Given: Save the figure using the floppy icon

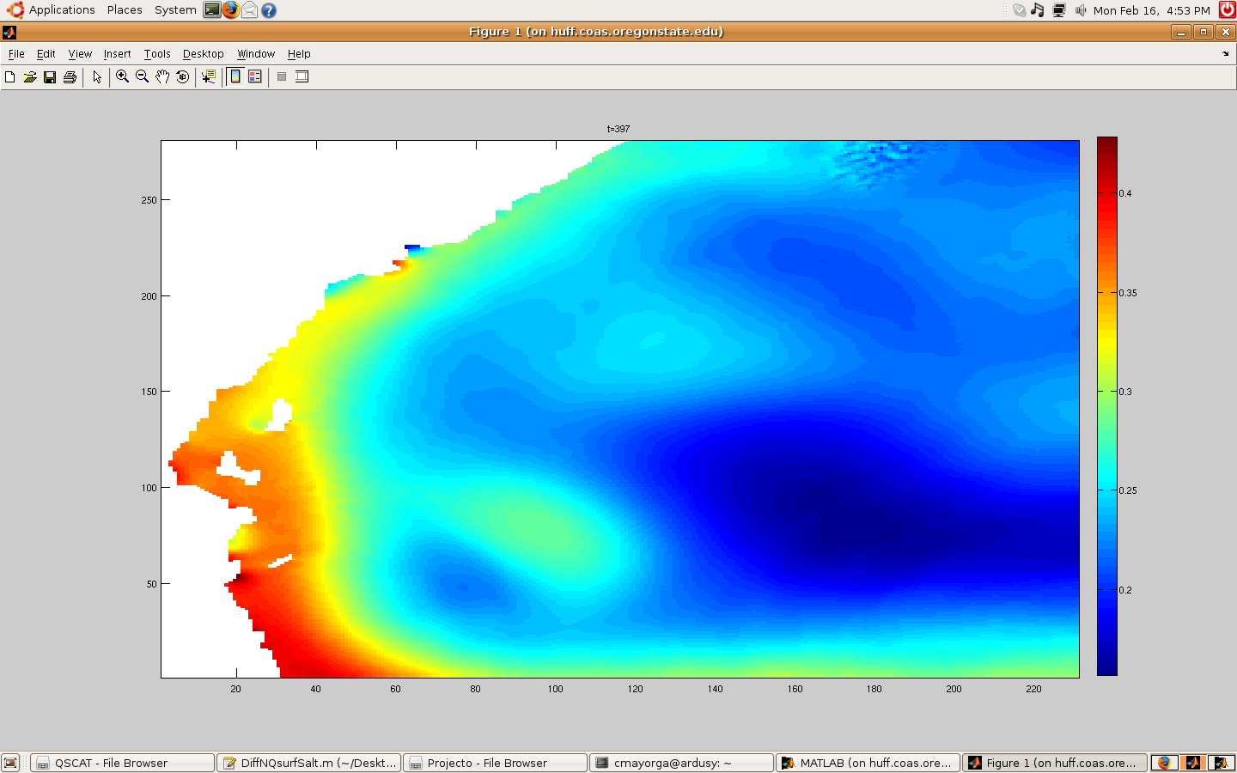Looking at the screenshot, I should [50, 77].
